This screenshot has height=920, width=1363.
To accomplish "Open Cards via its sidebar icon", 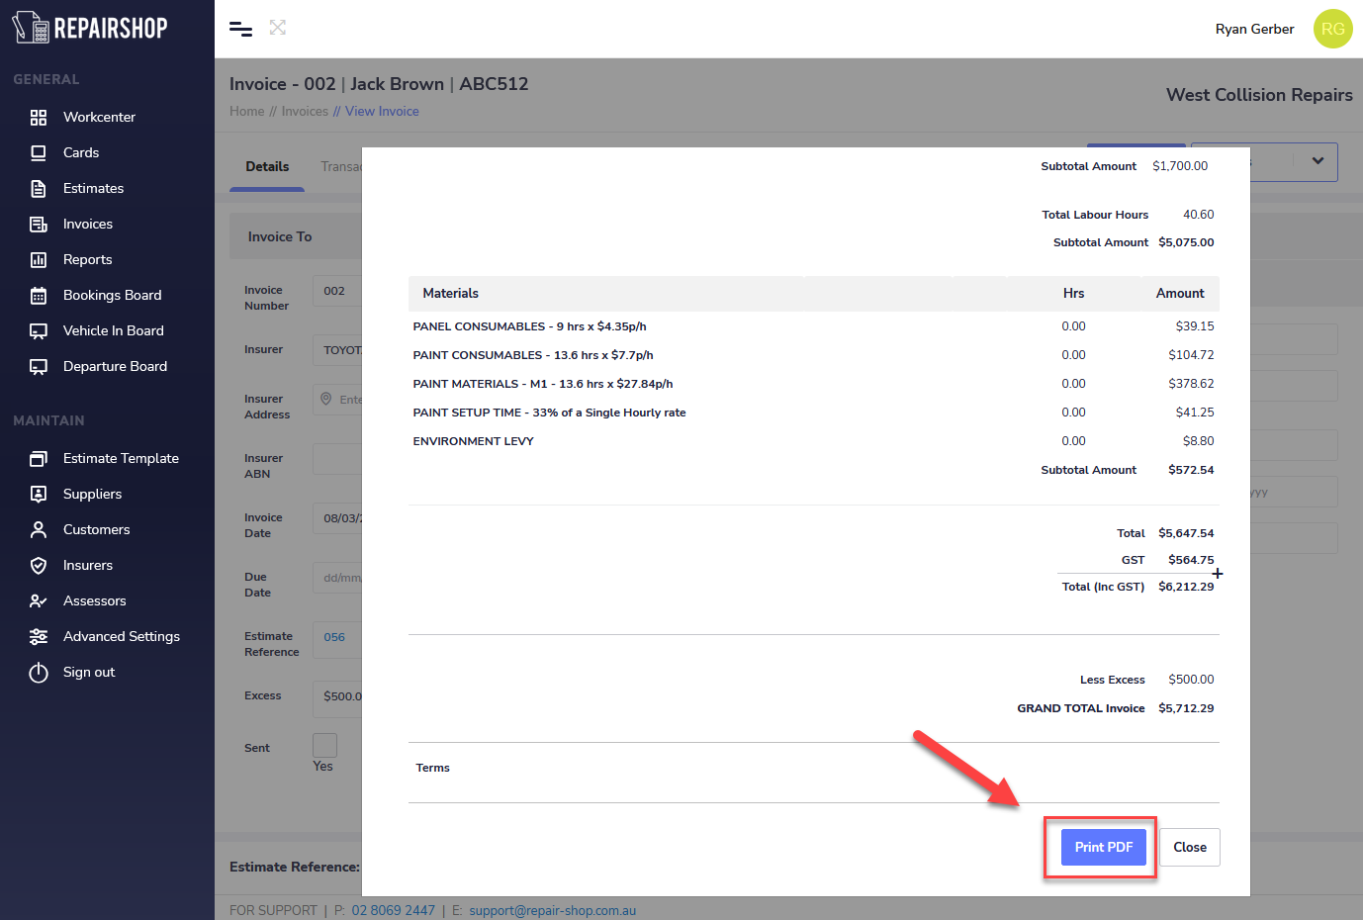I will (39, 153).
